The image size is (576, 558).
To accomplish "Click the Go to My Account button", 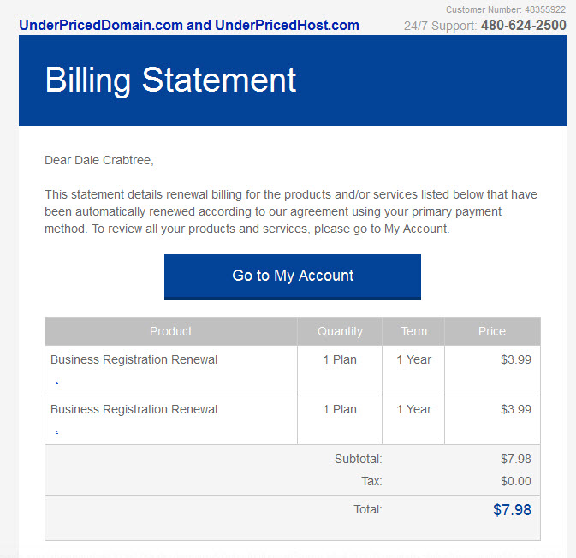I will pyautogui.click(x=293, y=276).
